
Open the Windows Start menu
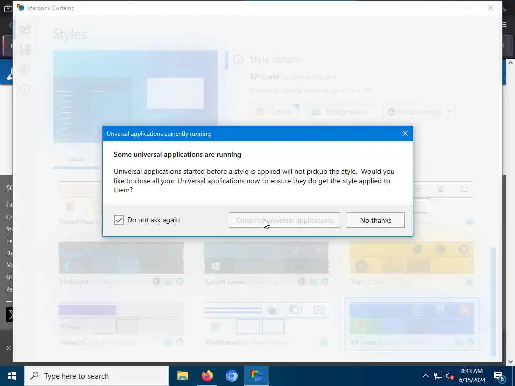click(12, 376)
